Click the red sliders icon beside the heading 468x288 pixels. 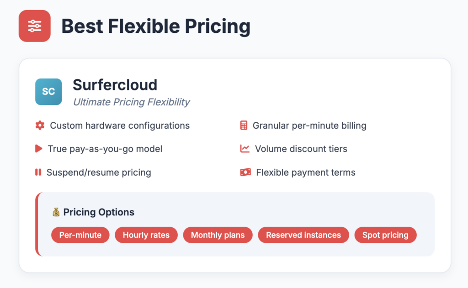point(35,26)
